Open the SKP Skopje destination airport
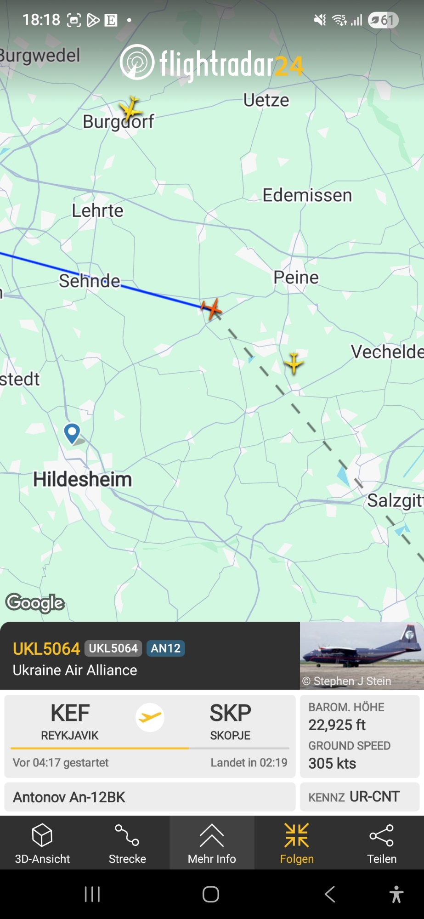 tap(230, 721)
